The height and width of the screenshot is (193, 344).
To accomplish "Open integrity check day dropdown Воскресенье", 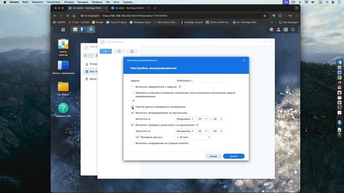I will click(x=185, y=131).
